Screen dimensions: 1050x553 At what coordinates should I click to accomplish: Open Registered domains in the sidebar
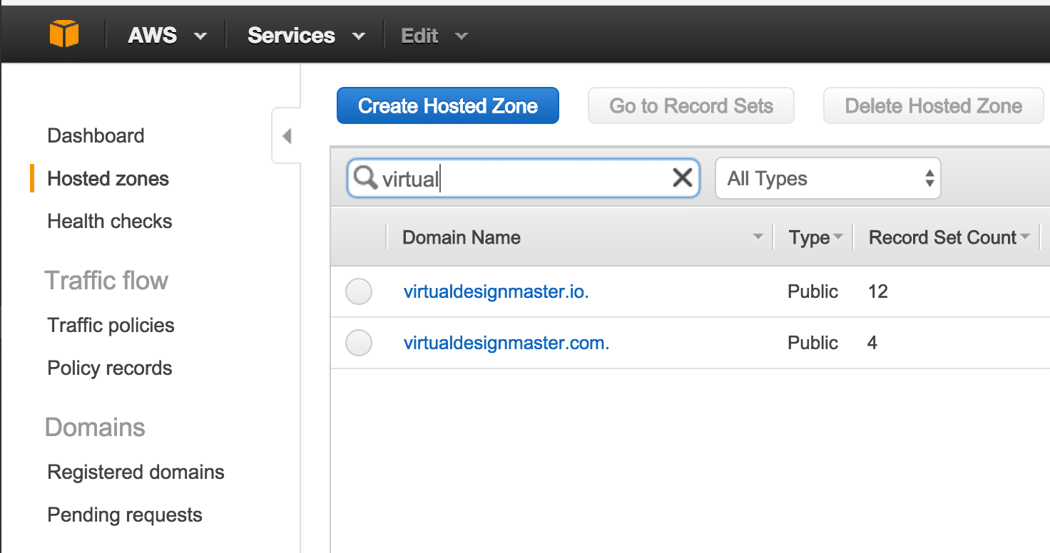[x=136, y=472]
